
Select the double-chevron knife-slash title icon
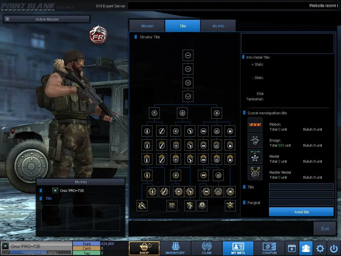click(162, 159)
